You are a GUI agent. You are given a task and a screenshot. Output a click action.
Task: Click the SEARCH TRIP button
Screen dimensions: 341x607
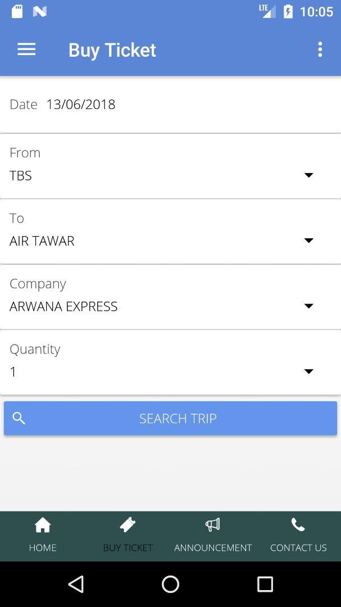click(178, 418)
